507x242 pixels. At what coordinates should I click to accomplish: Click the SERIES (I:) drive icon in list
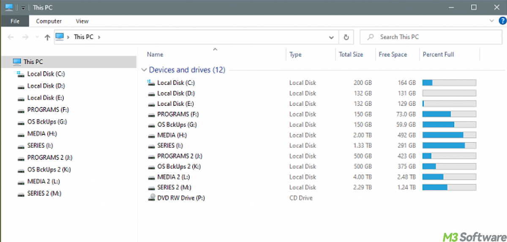(x=151, y=145)
